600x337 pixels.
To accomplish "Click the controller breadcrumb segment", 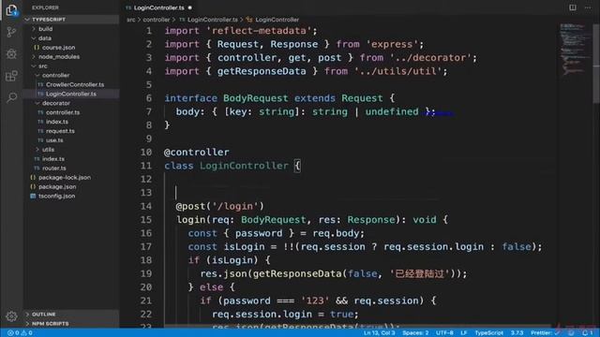I will coord(157,20).
